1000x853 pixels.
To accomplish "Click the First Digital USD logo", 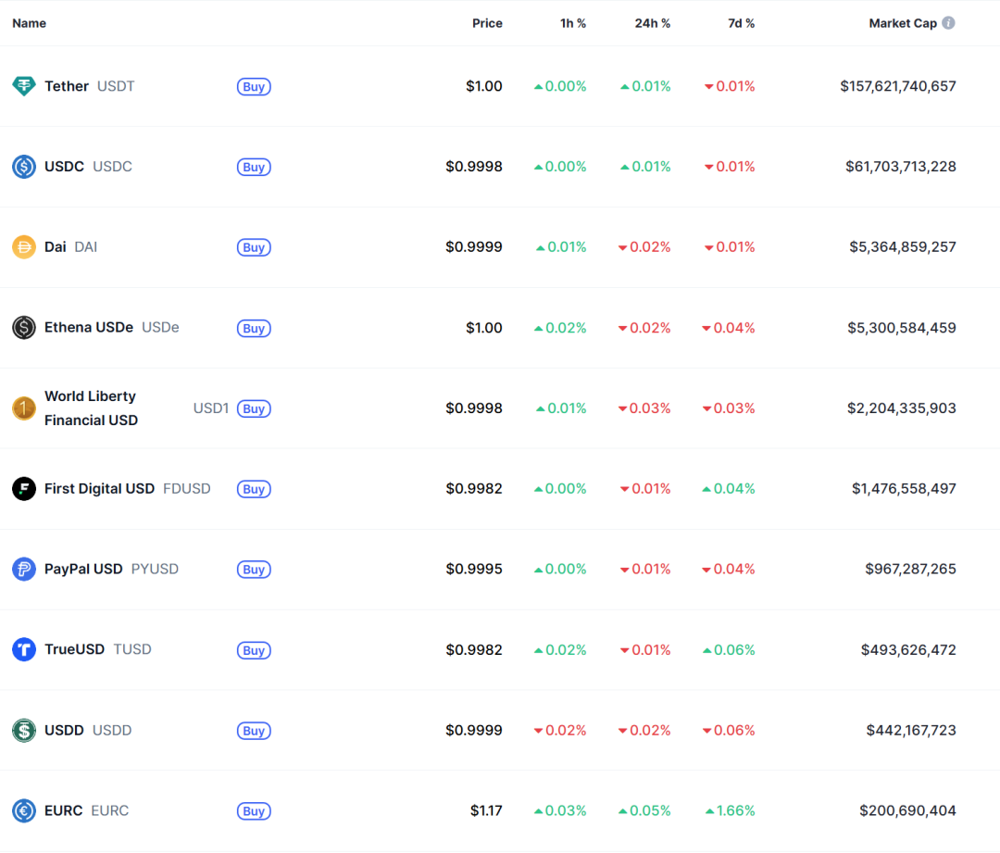I will coord(24,489).
